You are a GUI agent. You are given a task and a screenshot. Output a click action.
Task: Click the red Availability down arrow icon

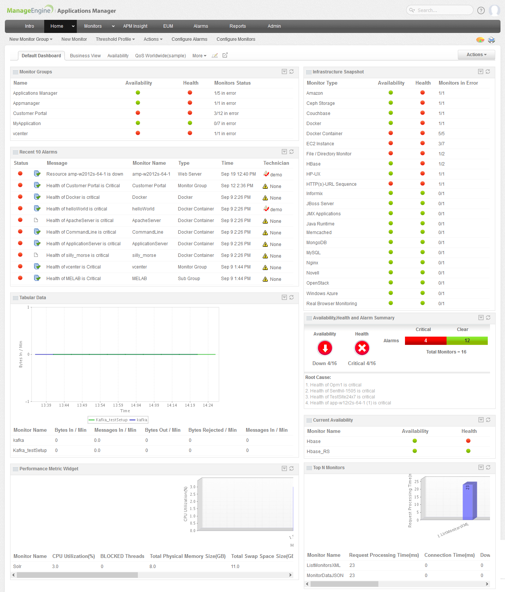pos(325,348)
